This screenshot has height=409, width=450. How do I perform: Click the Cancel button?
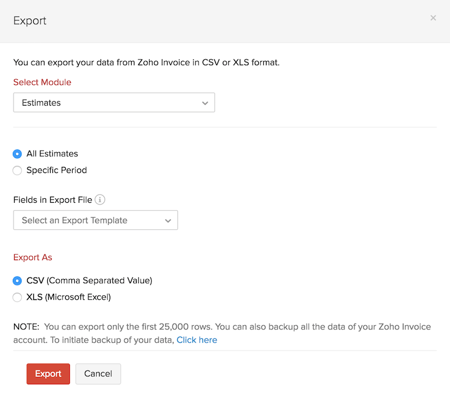coord(98,374)
